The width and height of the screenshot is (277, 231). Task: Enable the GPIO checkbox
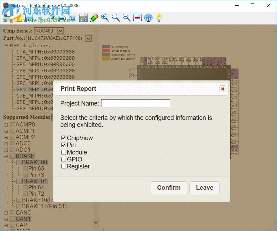[x=63, y=159]
